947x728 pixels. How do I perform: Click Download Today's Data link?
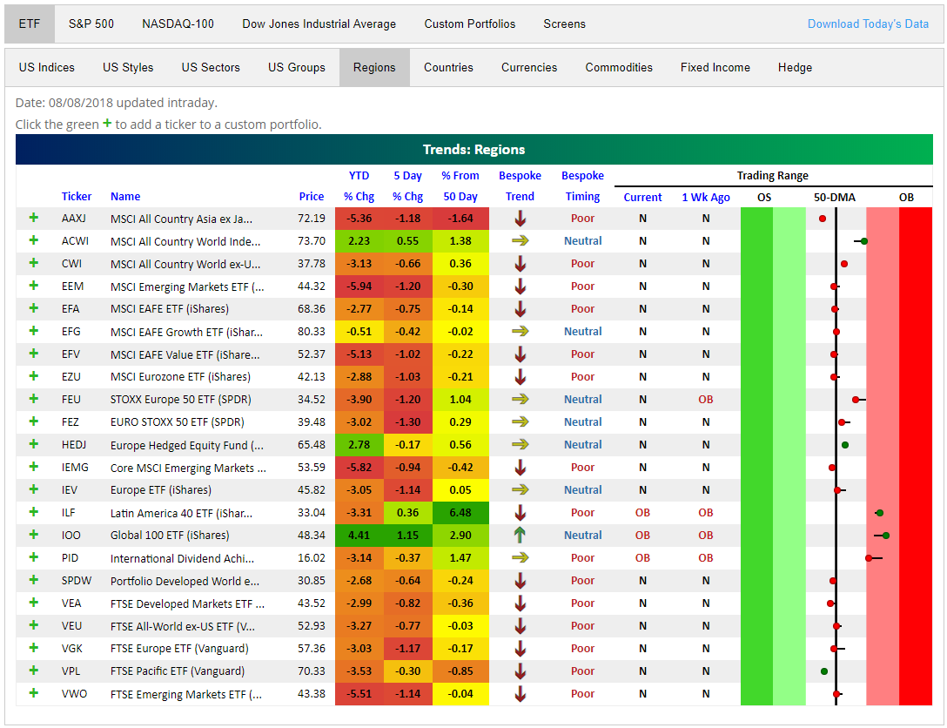tap(868, 24)
